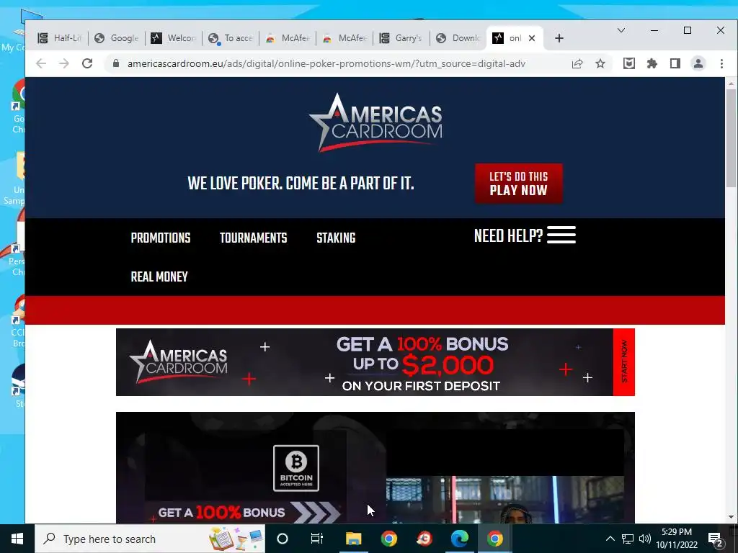The width and height of the screenshot is (738, 553).
Task: Open File Explorer from the taskbar
Action: pos(353,539)
